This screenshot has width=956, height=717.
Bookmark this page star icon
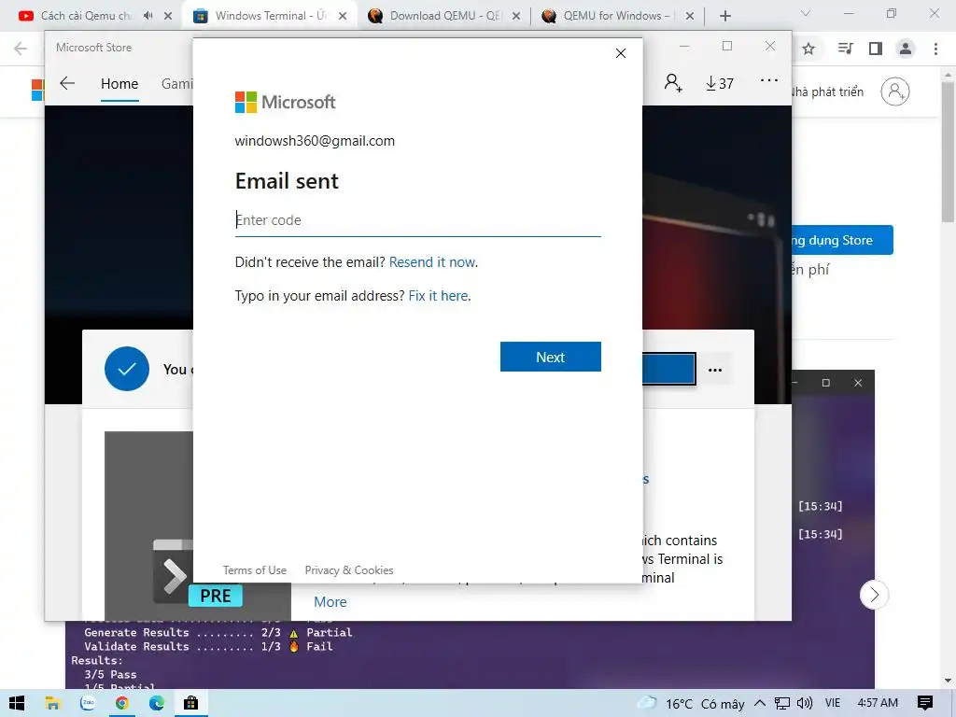point(808,49)
